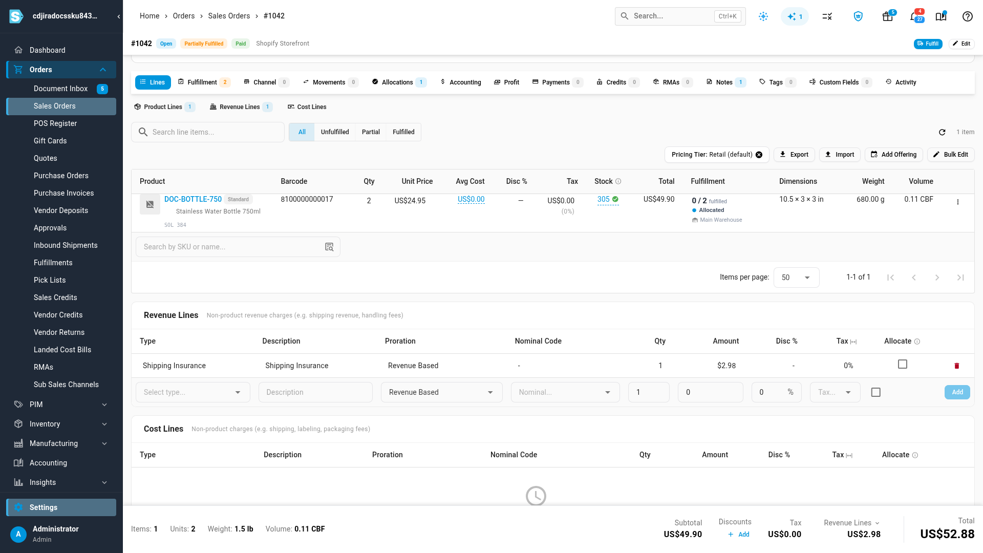Click the checklist toggle icon in top bar
This screenshot has width=983, height=553.
pos(827,16)
